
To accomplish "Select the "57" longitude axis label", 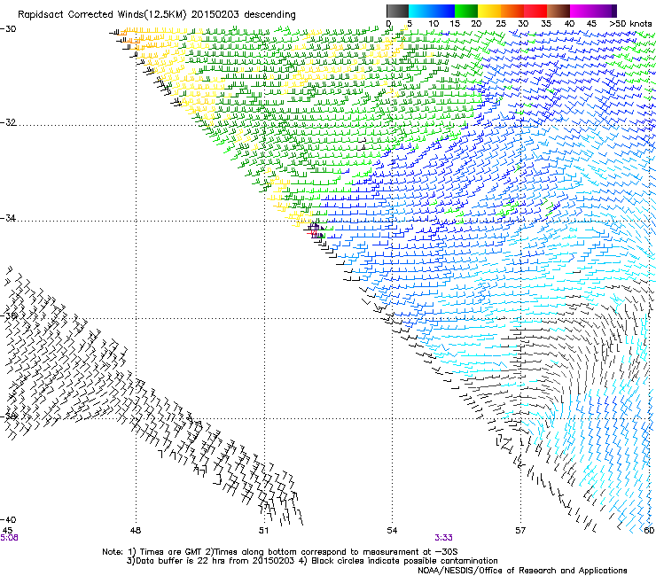I will 520,531.
